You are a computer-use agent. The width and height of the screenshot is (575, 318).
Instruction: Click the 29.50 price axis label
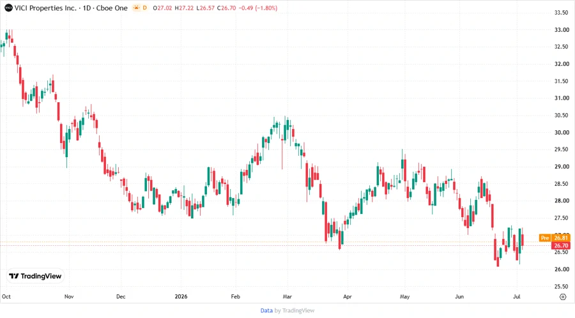click(x=562, y=149)
